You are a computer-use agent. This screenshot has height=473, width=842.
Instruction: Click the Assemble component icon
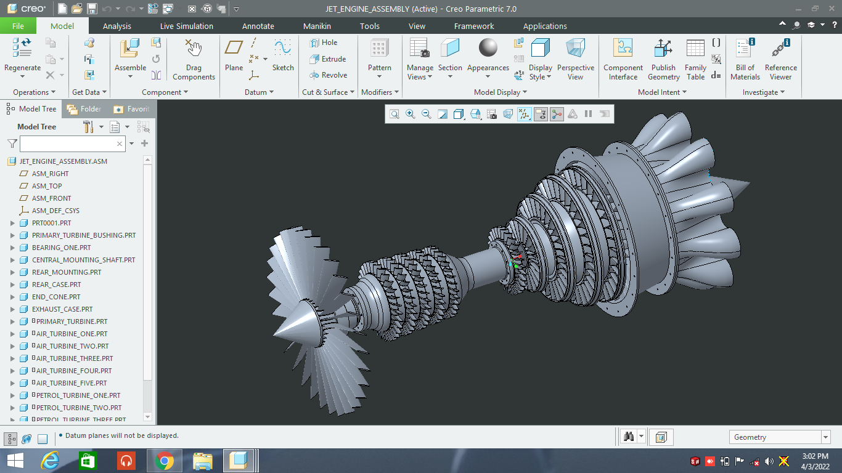[x=130, y=49]
